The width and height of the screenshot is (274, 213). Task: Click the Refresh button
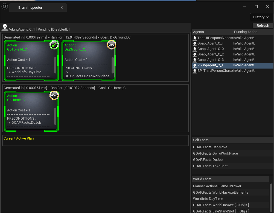[x=263, y=25]
